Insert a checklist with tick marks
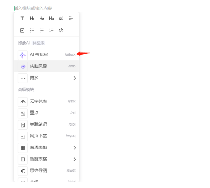 32,31
